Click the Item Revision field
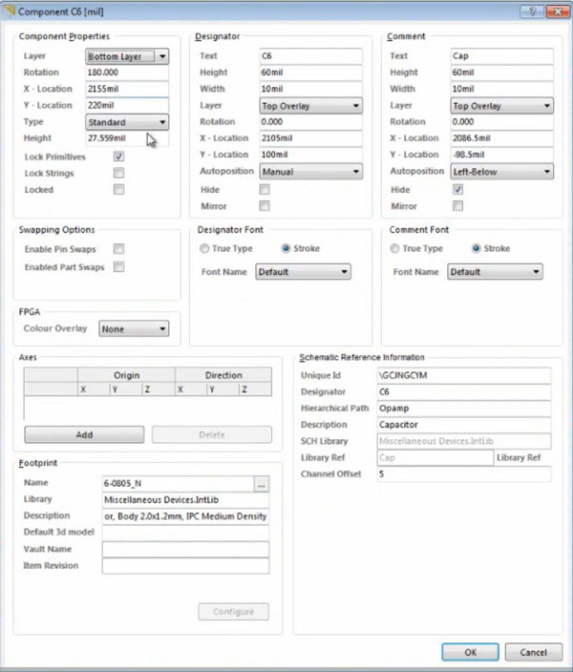Viewport: 573px width, 672px height. click(x=185, y=566)
